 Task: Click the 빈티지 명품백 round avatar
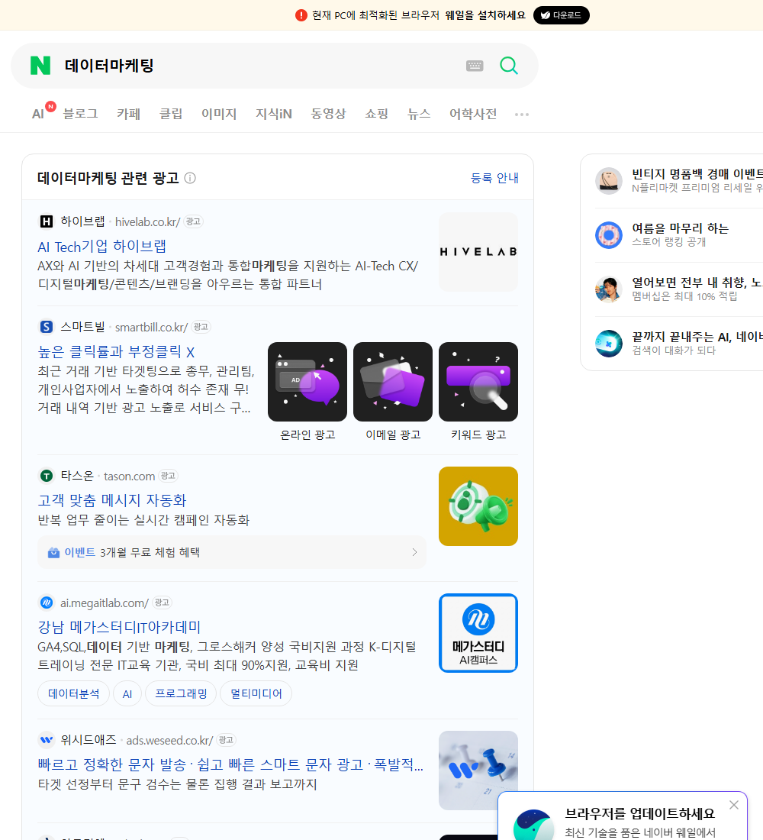click(609, 180)
